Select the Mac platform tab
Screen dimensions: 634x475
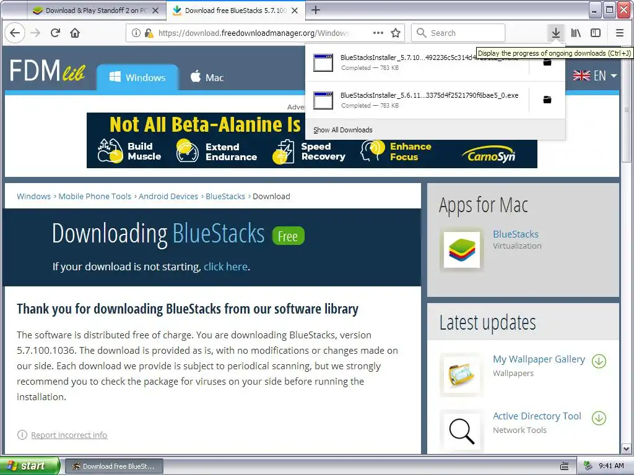[x=207, y=77]
